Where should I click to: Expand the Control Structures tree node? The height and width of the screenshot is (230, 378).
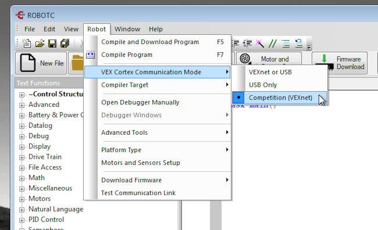pyautogui.click(x=22, y=95)
